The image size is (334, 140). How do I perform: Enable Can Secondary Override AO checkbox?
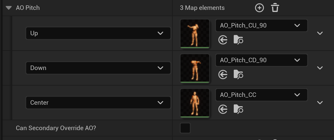(185, 128)
